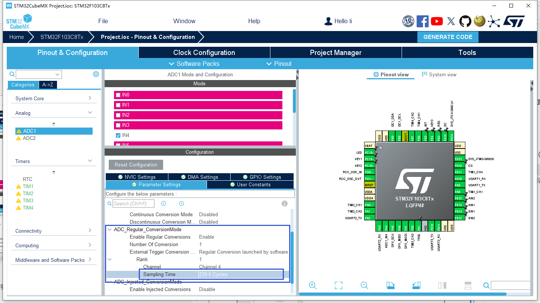The height and width of the screenshot is (303, 540).
Task: Uncheck the IN4 channel checkbox
Action: pyautogui.click(x=118, y=135)
